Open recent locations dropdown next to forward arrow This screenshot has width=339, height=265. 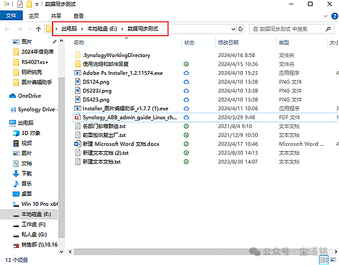click(29, 29)
